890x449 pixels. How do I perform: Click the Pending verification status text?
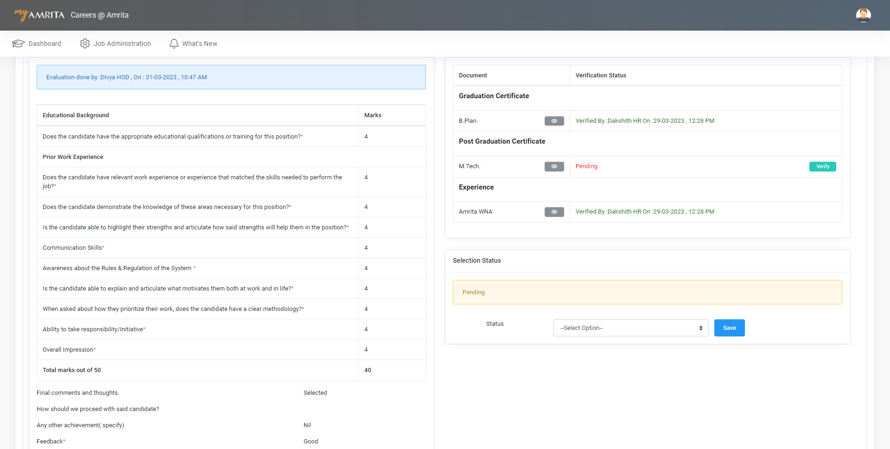click(x=586, y=166)
